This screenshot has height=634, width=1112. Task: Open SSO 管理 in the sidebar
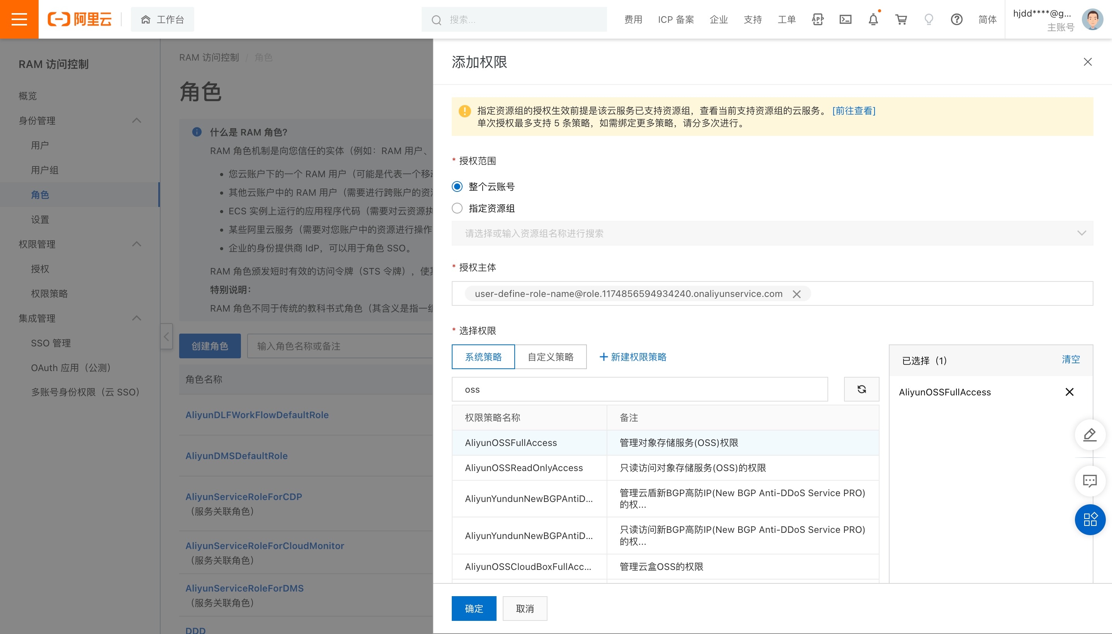pos(51,343)
